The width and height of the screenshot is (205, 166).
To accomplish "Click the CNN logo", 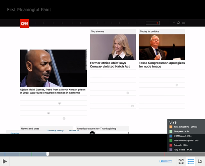I will (24, 24).
